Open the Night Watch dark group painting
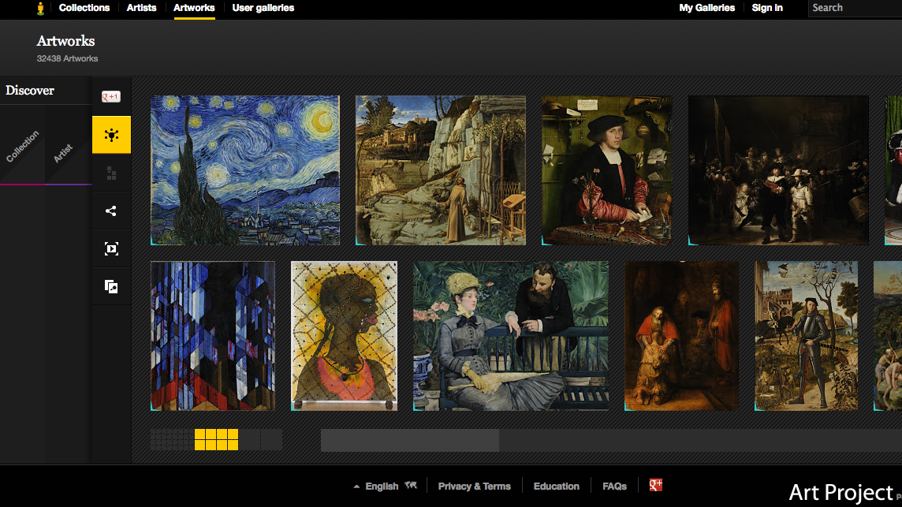This screenshot has width=902, height=507. click(778, 170)
